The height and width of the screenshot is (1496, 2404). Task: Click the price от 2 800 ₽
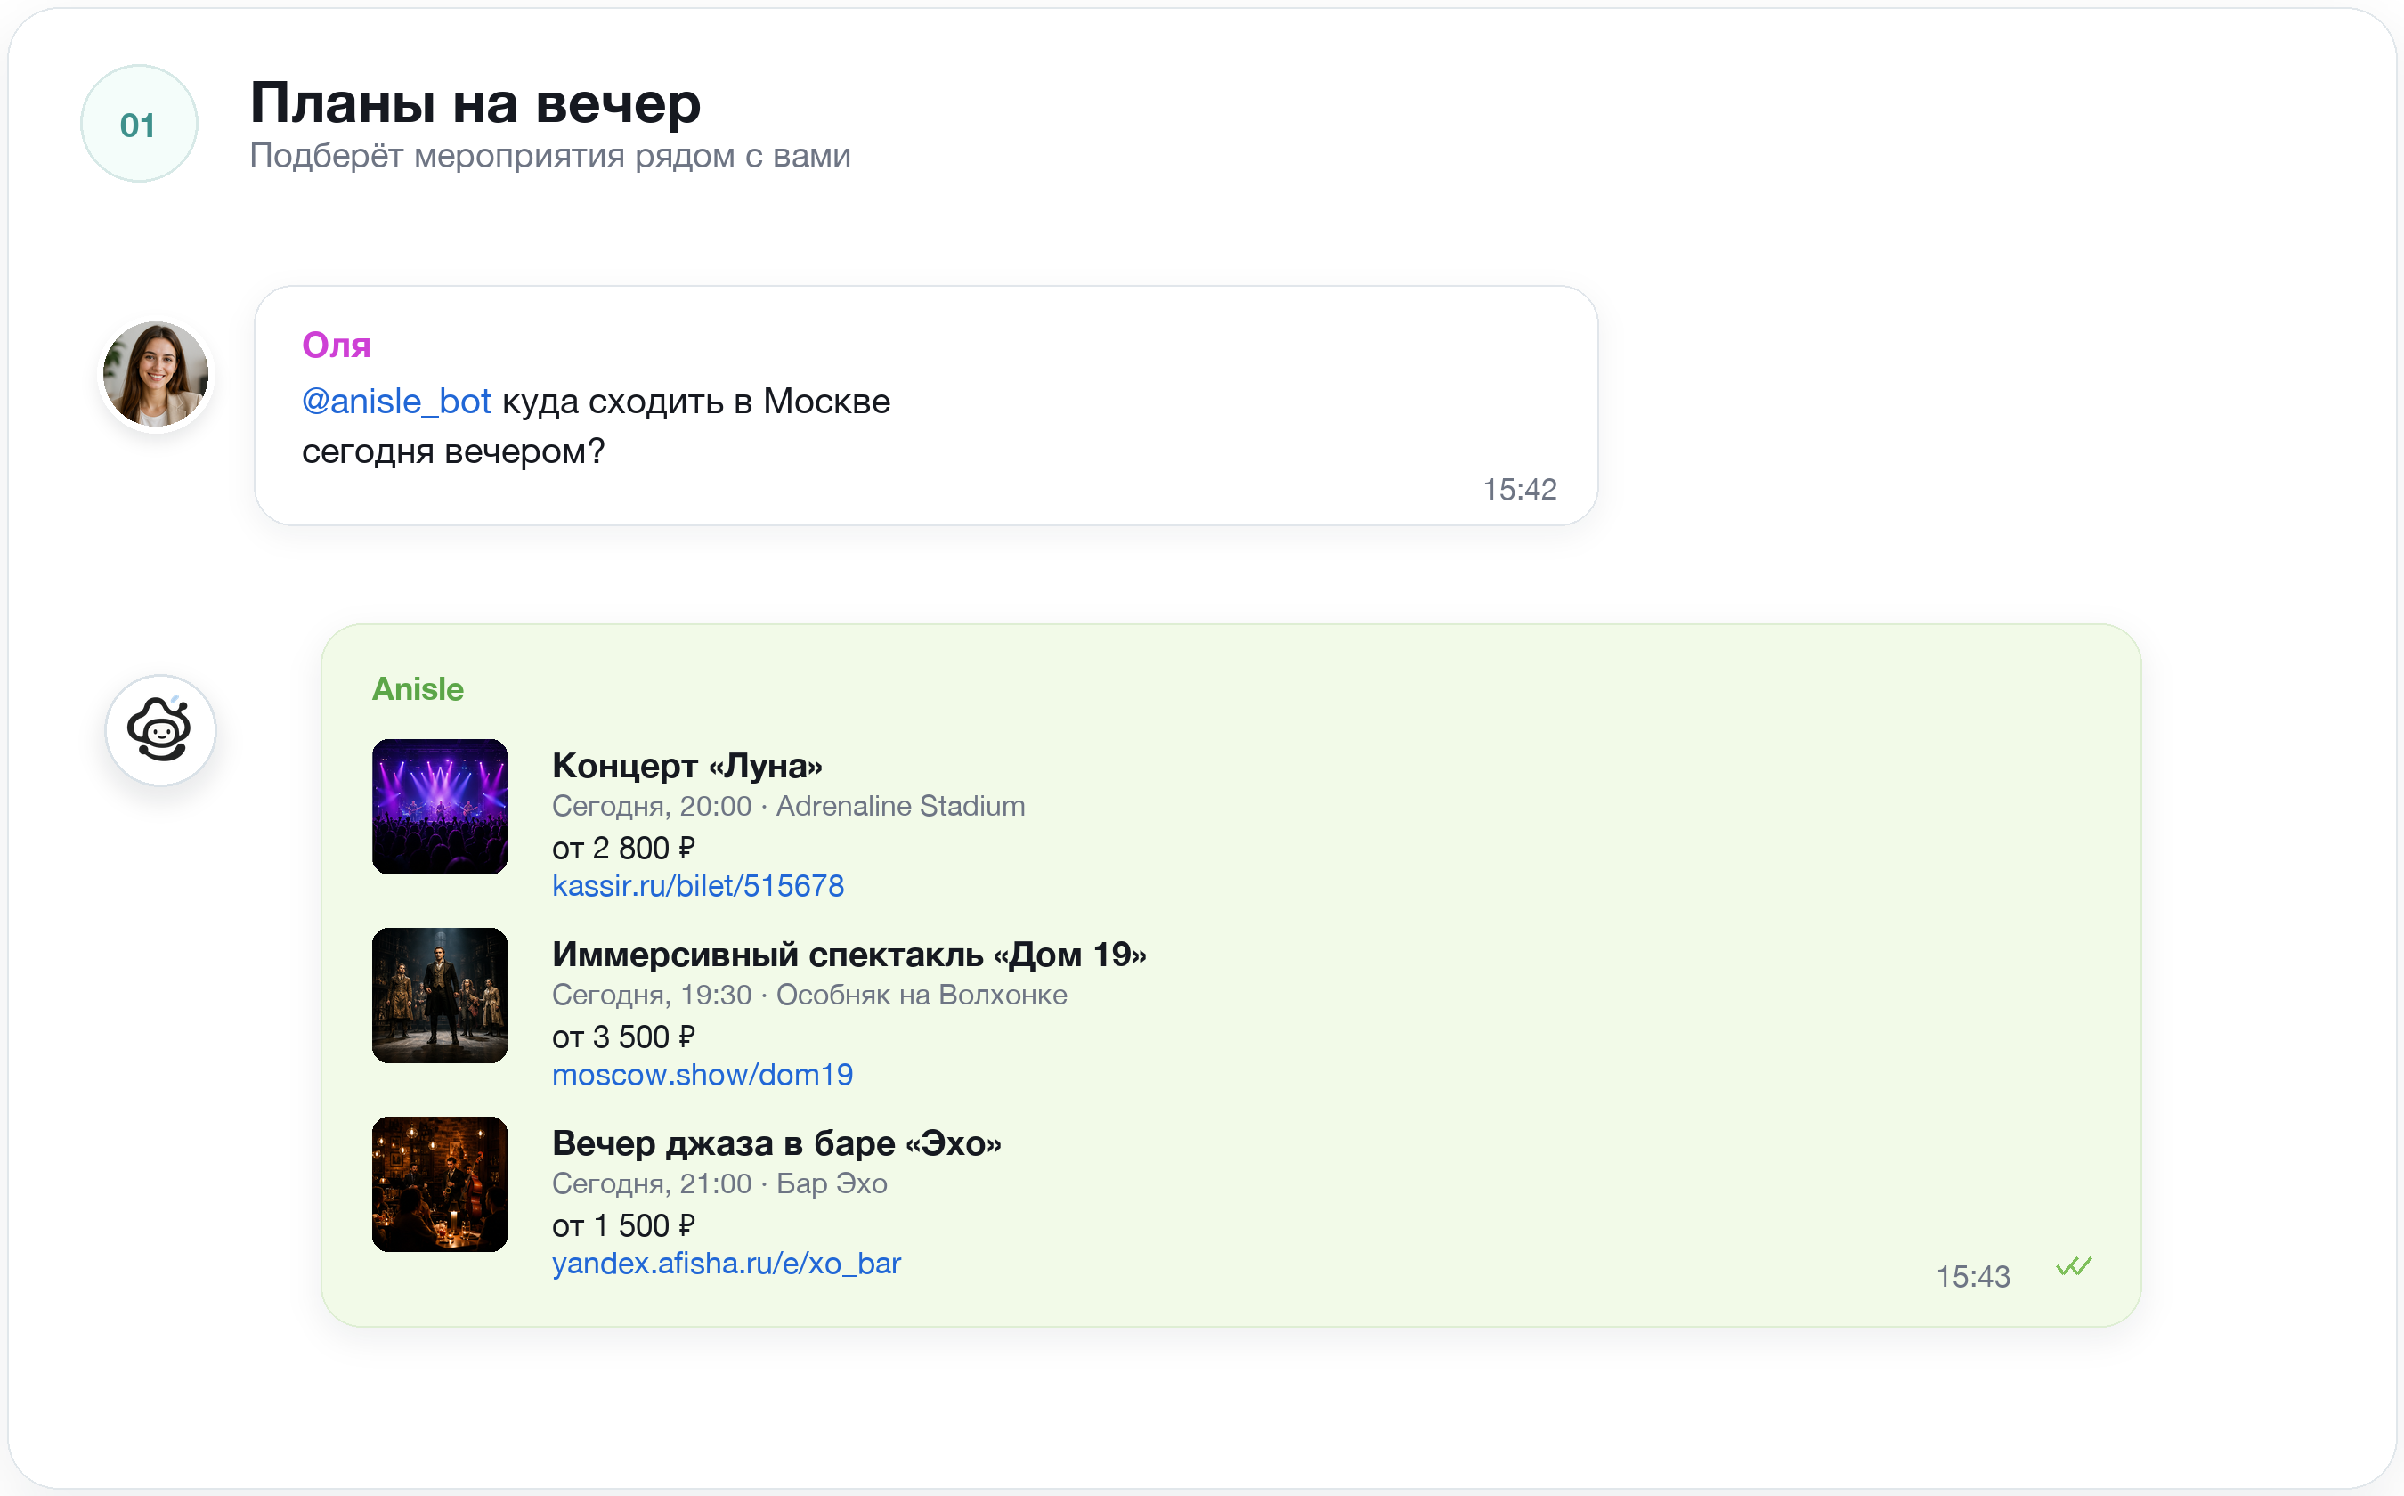(623, 848)
